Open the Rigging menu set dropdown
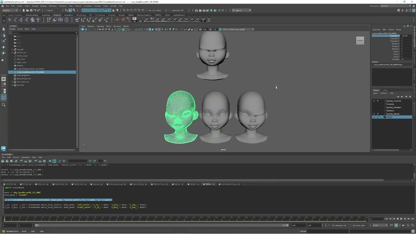The width and height of the screenshot is (416, 234). pos(9,10)
